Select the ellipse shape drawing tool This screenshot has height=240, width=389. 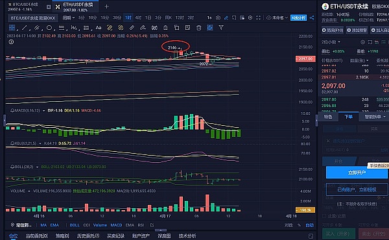click(x=49, y=28)
